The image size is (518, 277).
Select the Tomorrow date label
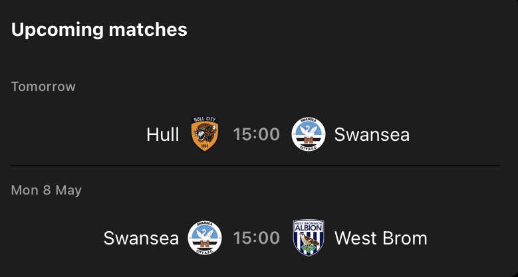pos(43,86)
